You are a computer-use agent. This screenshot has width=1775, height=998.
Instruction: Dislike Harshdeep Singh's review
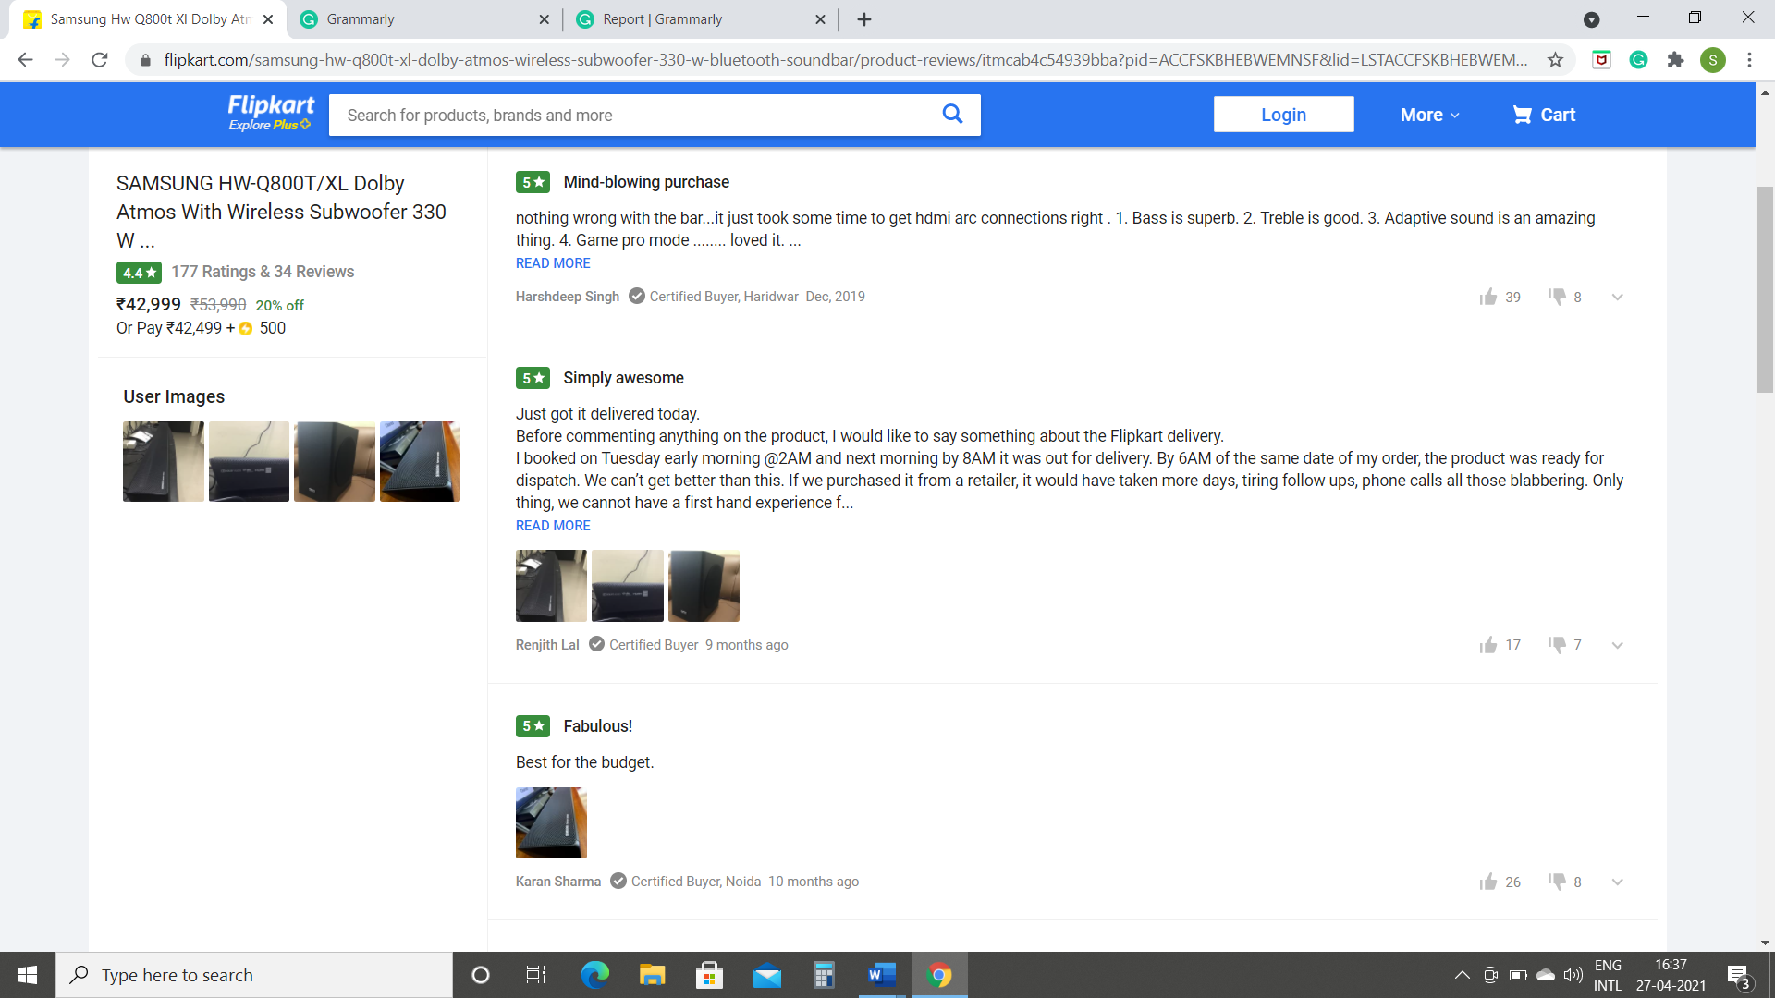(1557, 297)
